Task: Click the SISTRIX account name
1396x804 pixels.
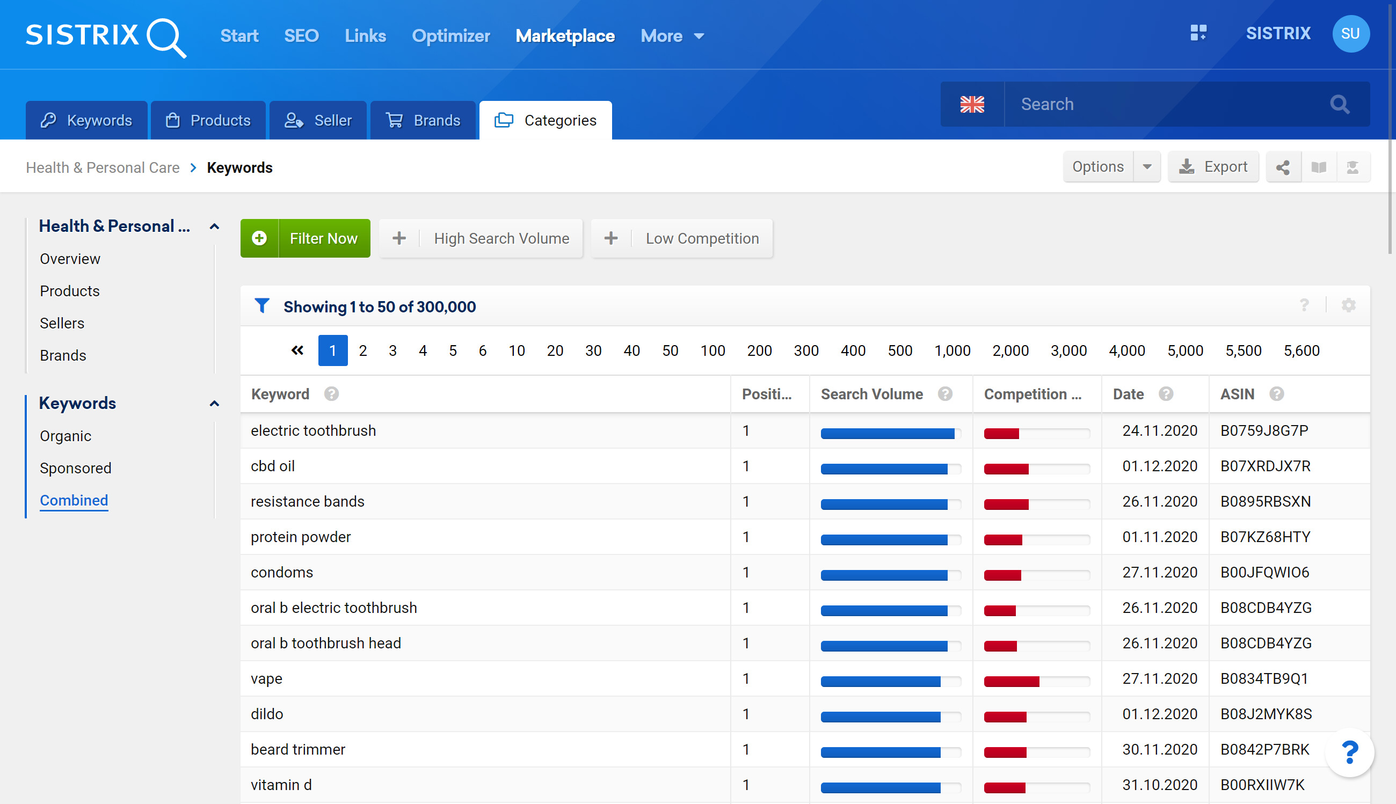Action: pyautogui.click(x=1278, y=34)
